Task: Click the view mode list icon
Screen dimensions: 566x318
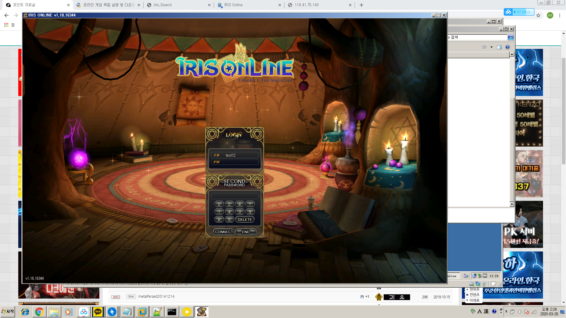Action: click(x=484, y=47)
